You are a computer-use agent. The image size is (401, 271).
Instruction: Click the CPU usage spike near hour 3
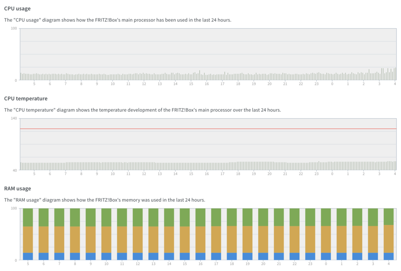(382, 74)
